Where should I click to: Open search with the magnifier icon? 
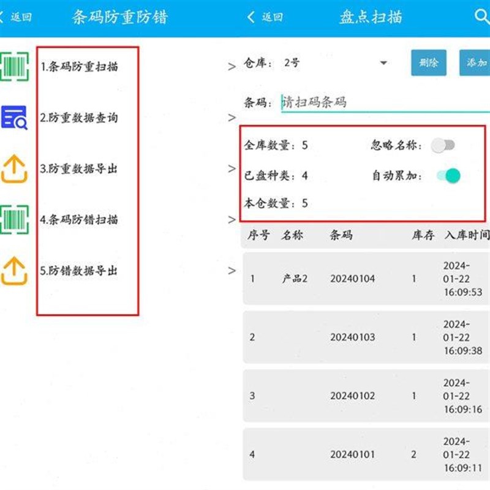click(481, 17)
